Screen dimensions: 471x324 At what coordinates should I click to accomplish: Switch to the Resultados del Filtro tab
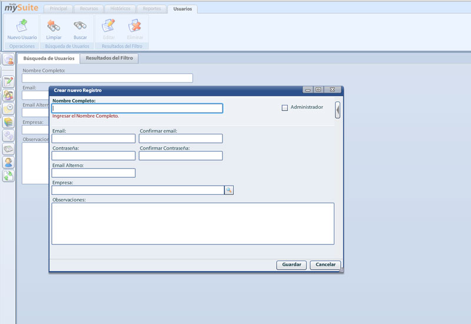[110, 58]
